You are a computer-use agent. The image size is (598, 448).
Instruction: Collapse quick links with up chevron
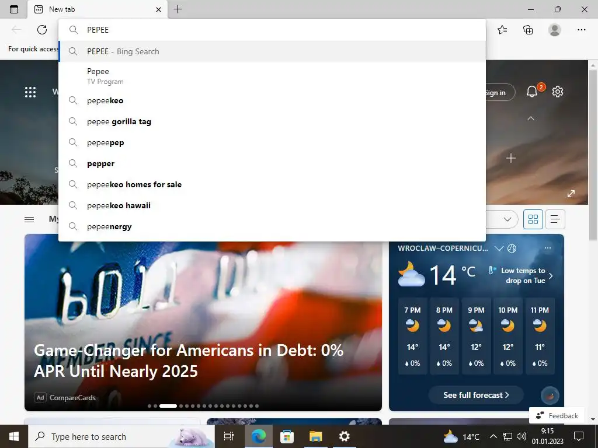530,118
